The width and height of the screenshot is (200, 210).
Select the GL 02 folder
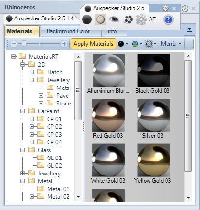point(54,166)
